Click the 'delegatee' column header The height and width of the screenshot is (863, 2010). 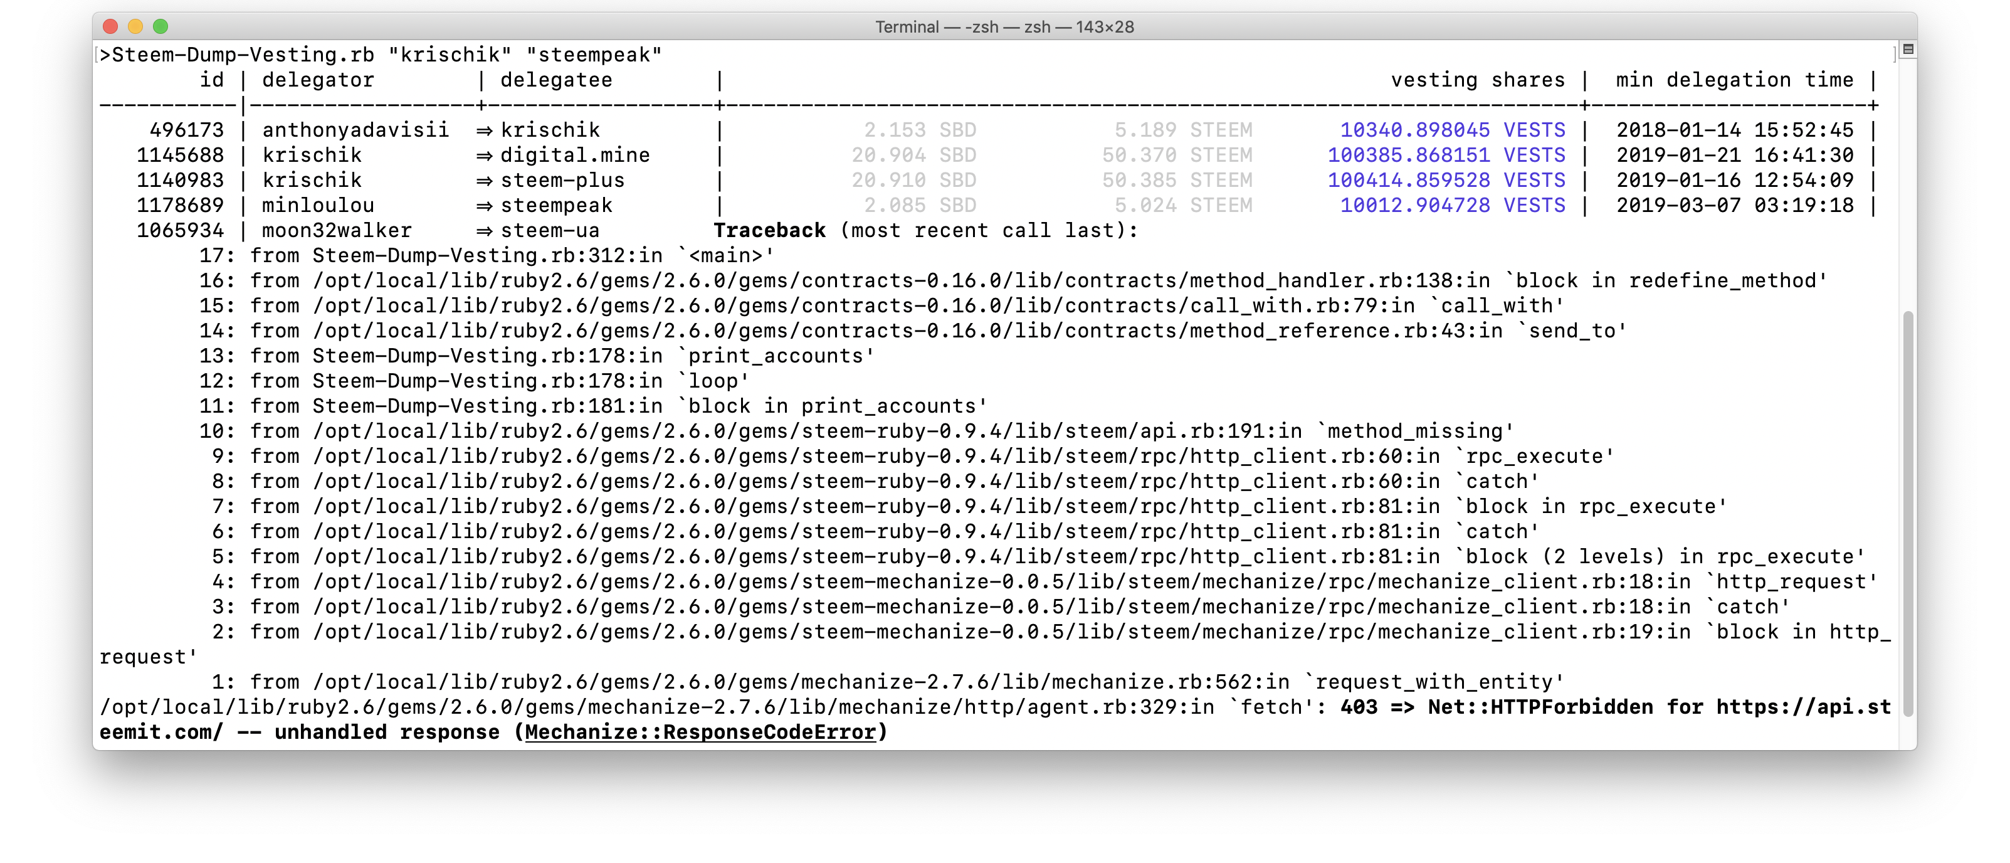click(x=556, y=80)
